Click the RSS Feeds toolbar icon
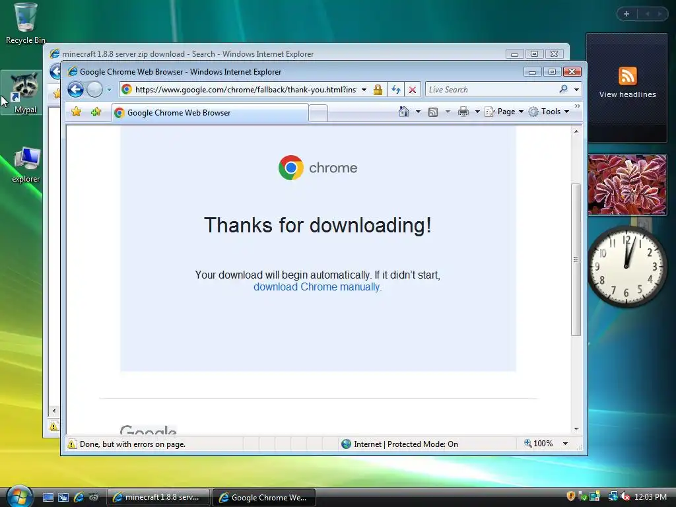Viewport: 676px width, 507px height. click(x=433, y=112)
